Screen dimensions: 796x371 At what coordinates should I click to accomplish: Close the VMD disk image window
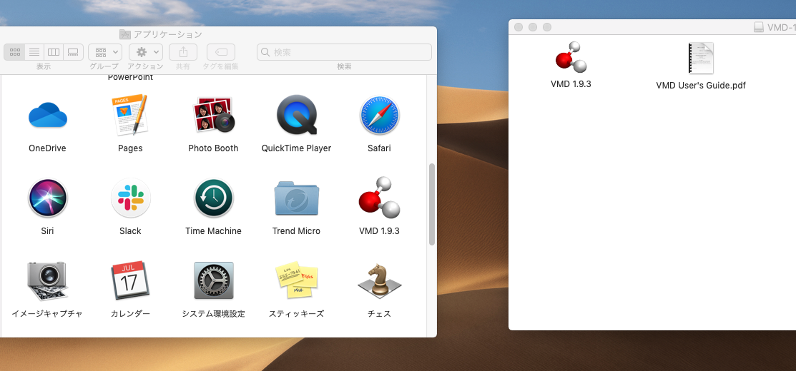pos(519,27)
